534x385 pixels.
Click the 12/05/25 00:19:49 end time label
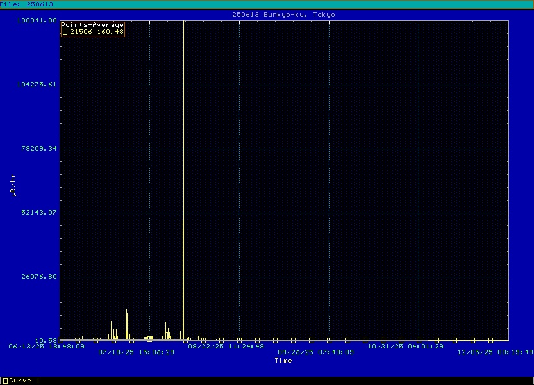pyautogui.click(x=494, y=352)
